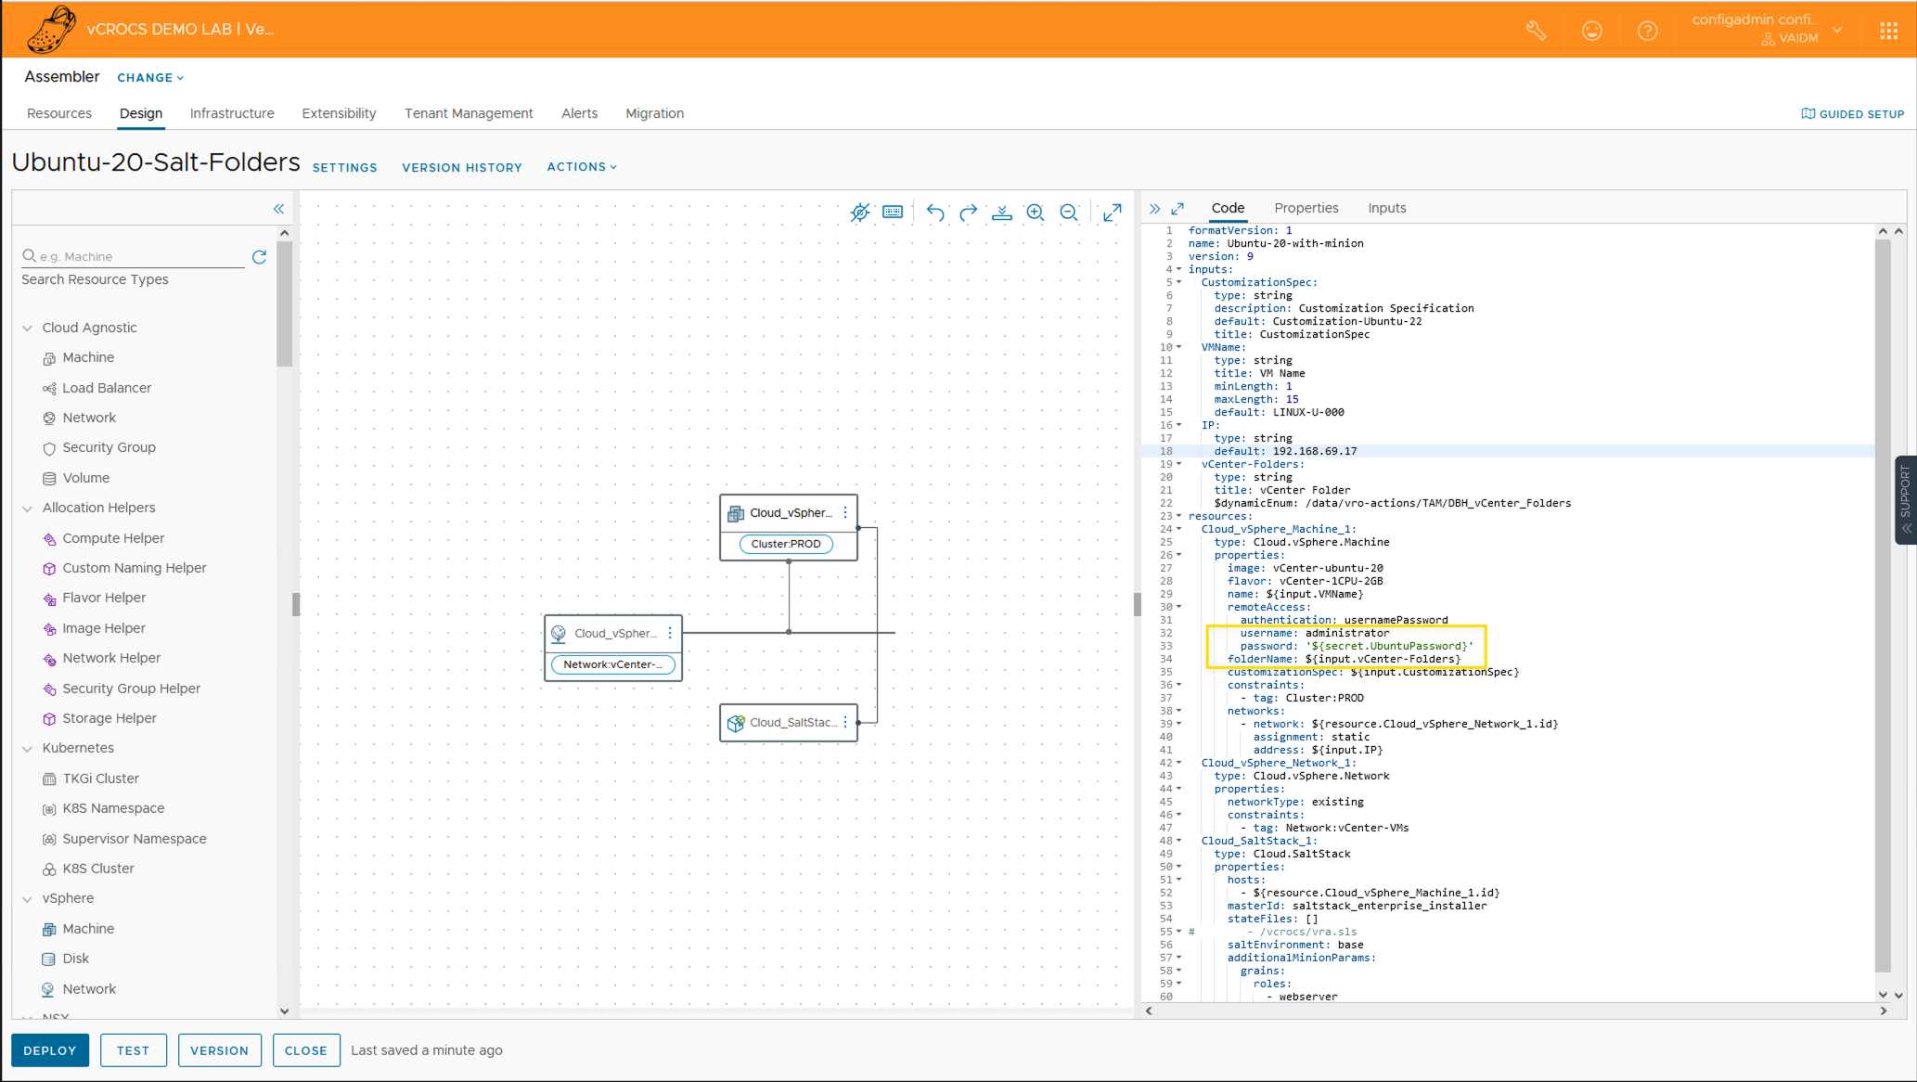Expand canvas to full screen
Viewport: 1917px width, 1082px height.
point(1113,213)
